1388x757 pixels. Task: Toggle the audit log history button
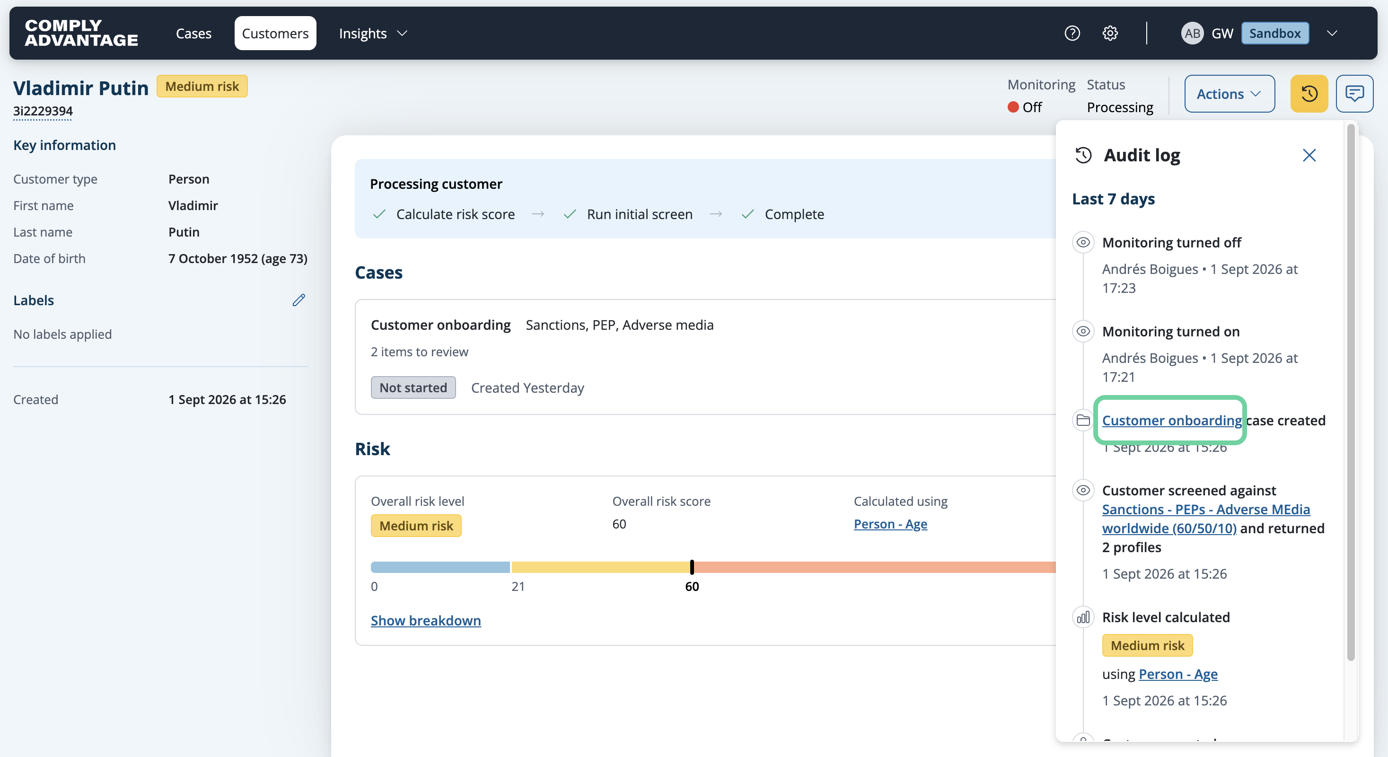(x=1309, y=94)
